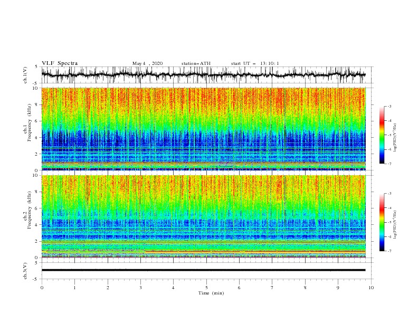Click the ch.1 voltage waveform trace

203,75
